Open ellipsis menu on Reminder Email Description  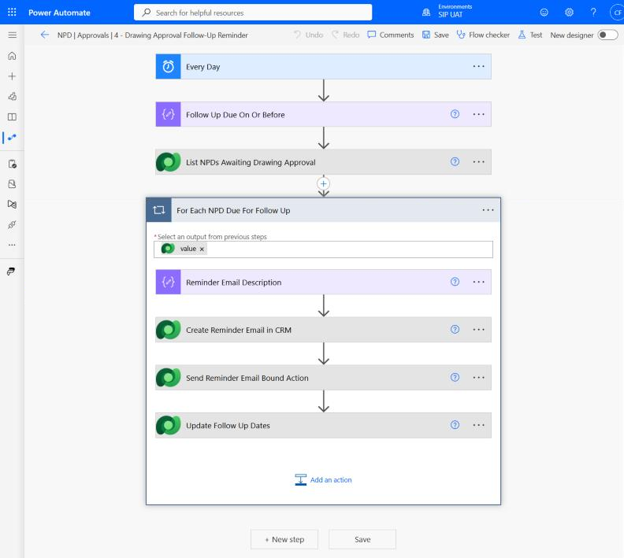(479, 282)
